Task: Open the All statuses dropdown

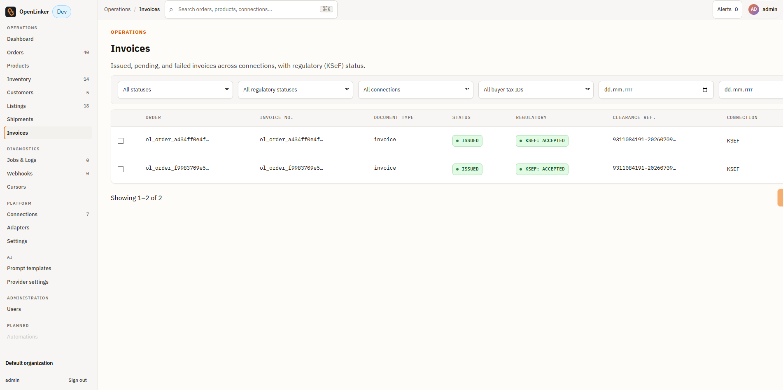Action: 175,90
